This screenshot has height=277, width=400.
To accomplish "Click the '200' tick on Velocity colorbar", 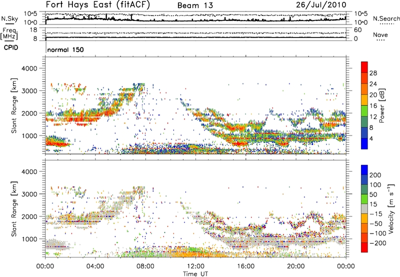I will (375, 175).
